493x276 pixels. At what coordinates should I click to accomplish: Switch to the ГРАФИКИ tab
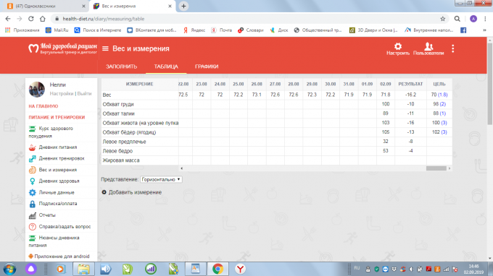point(207,66)
